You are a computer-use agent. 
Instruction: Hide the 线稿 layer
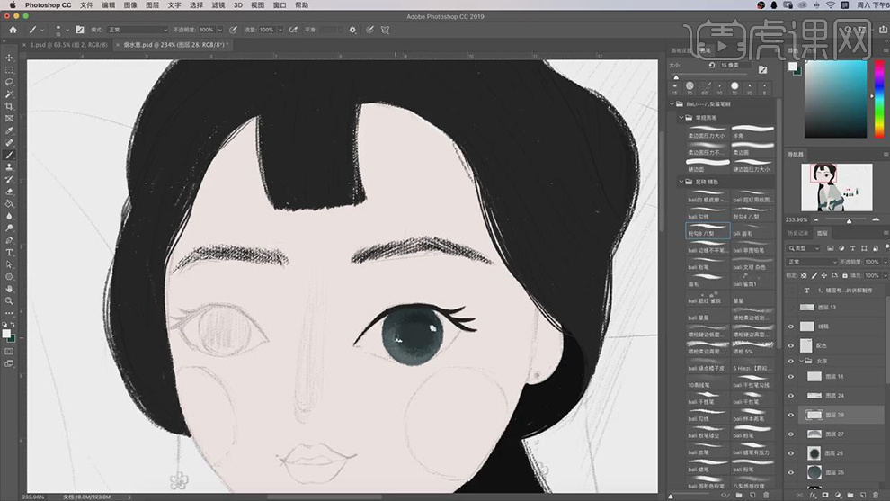(x=791, y=327)
